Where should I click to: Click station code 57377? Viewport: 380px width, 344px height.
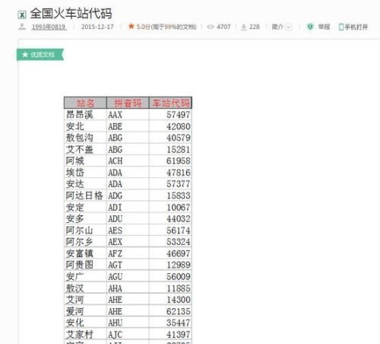(x=178, y=184)
